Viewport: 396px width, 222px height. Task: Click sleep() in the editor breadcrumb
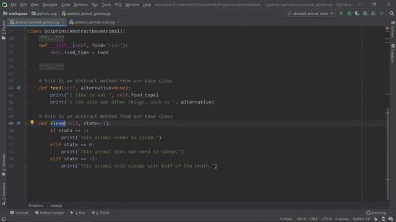click(56, 206)
